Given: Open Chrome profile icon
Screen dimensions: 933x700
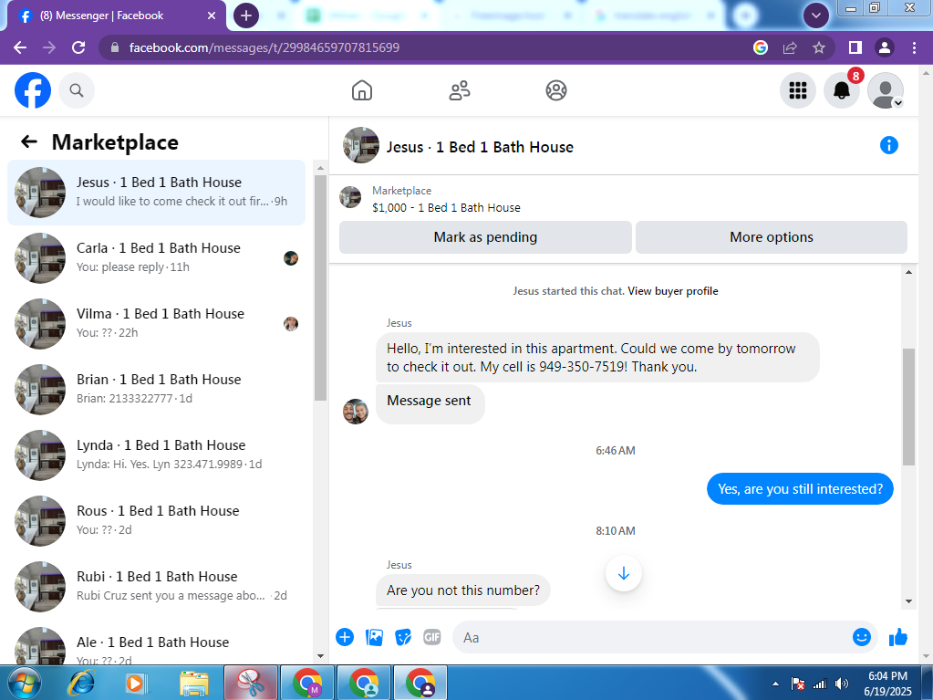Looking at the screenshot, I should 885,47.
